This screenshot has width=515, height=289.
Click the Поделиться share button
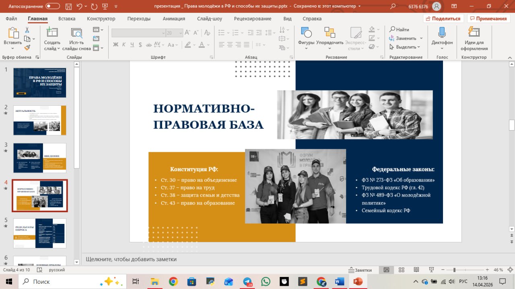443,18
